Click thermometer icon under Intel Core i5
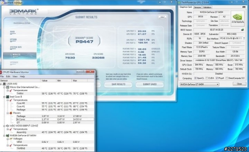Viewport: 249px width, 152px height. (x=11, y=100)
